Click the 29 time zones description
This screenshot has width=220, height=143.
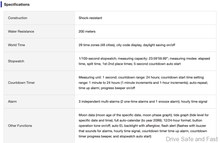pos(127,45)
